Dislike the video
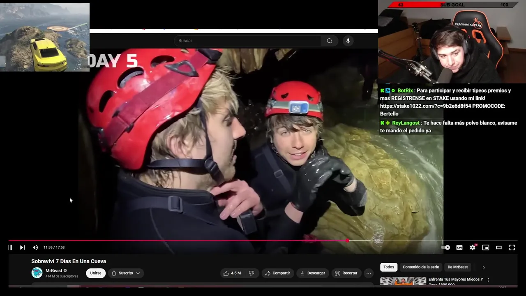The width and height of the screenshot is (526, 296). pyautogui.click(x=252, y=273)
